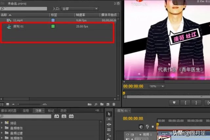
Task: Click the blue label swatch of 11.mp4
Action: 53,20
